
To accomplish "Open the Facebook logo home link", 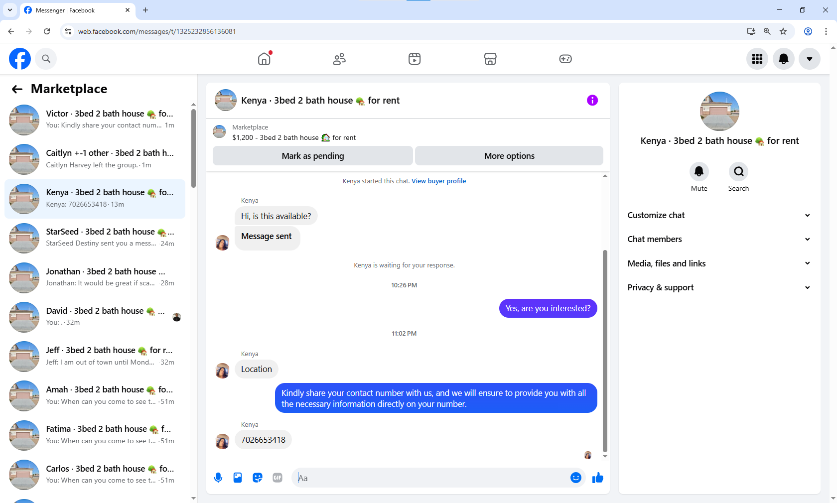I will click(20, 59).
